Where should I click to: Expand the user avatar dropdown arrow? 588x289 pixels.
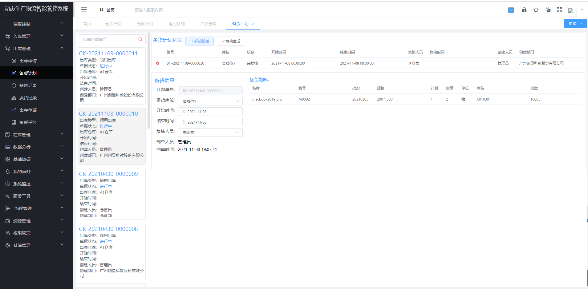[582, 10]
